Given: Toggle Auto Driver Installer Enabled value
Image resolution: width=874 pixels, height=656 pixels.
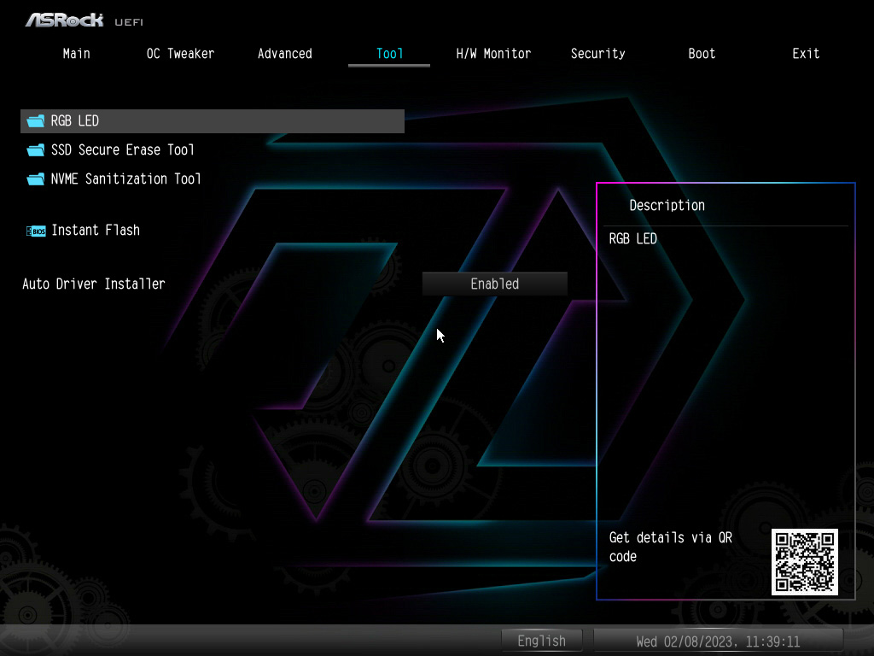Looking at the screenshot, I should coord(494,284).
